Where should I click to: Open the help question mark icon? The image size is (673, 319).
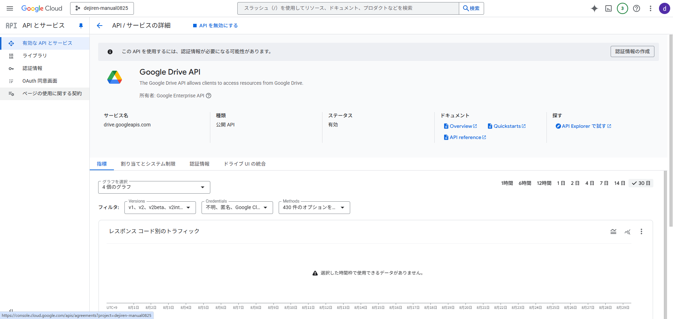coord(637,8)
